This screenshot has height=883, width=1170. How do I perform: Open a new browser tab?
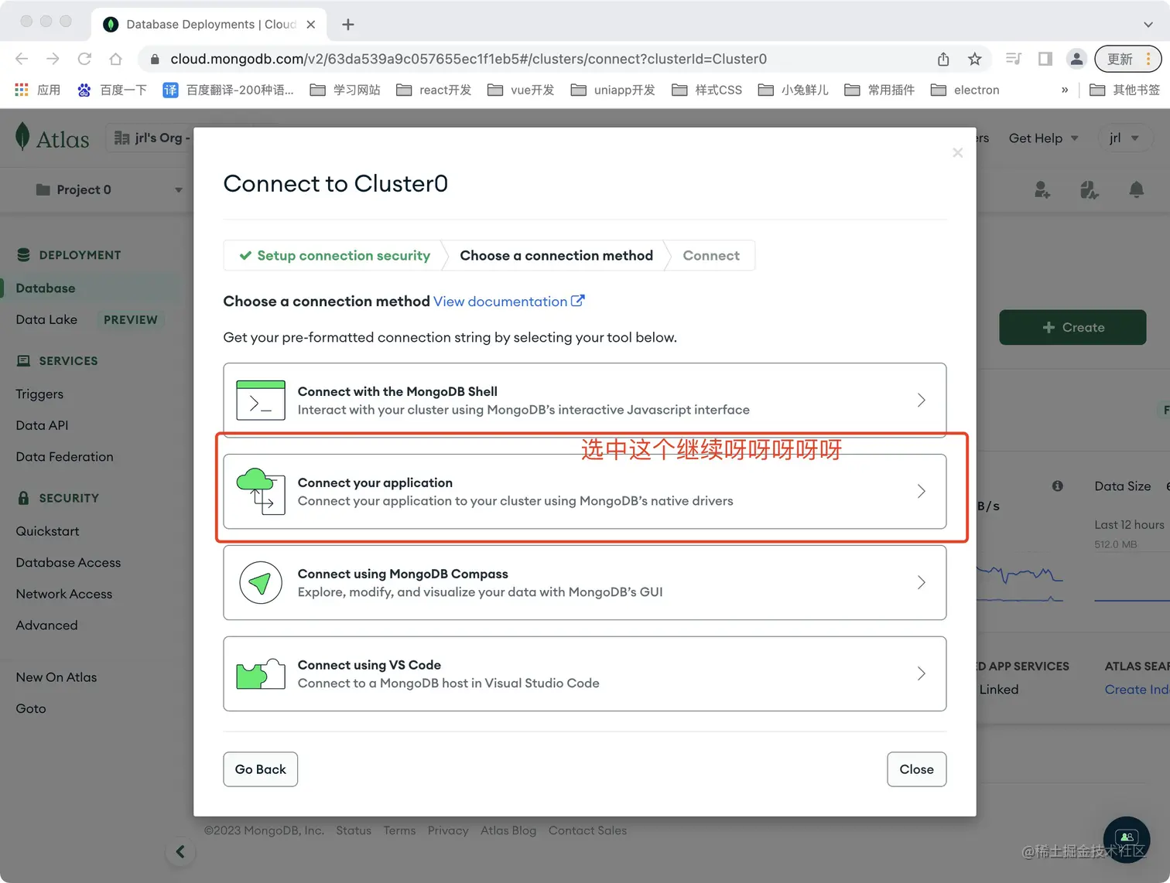pyautogui.click(x=348, y=25)
